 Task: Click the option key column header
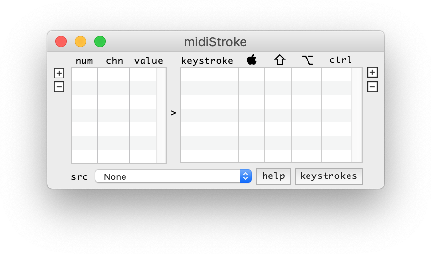pyautogui.click(x=308, y=60)
